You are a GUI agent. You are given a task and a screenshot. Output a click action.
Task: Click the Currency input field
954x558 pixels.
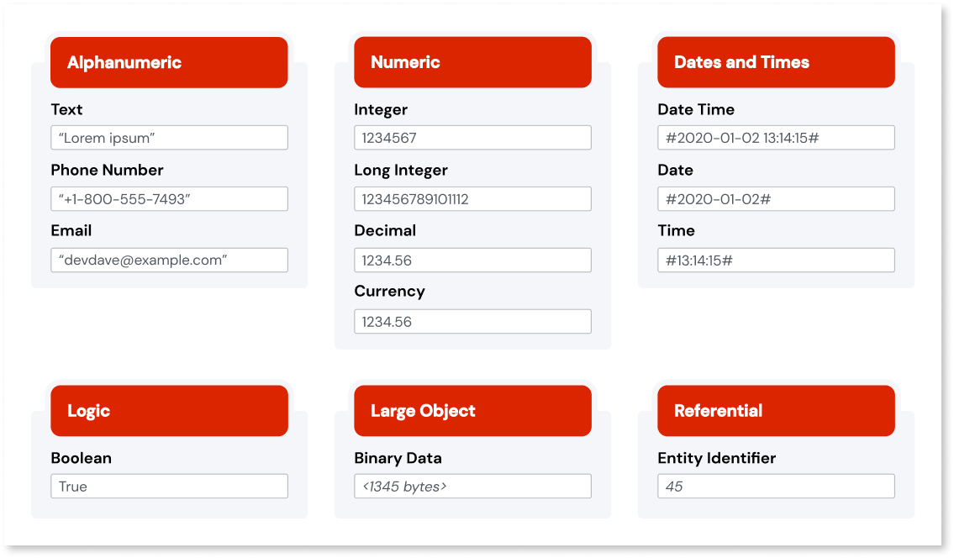[472, 321]
